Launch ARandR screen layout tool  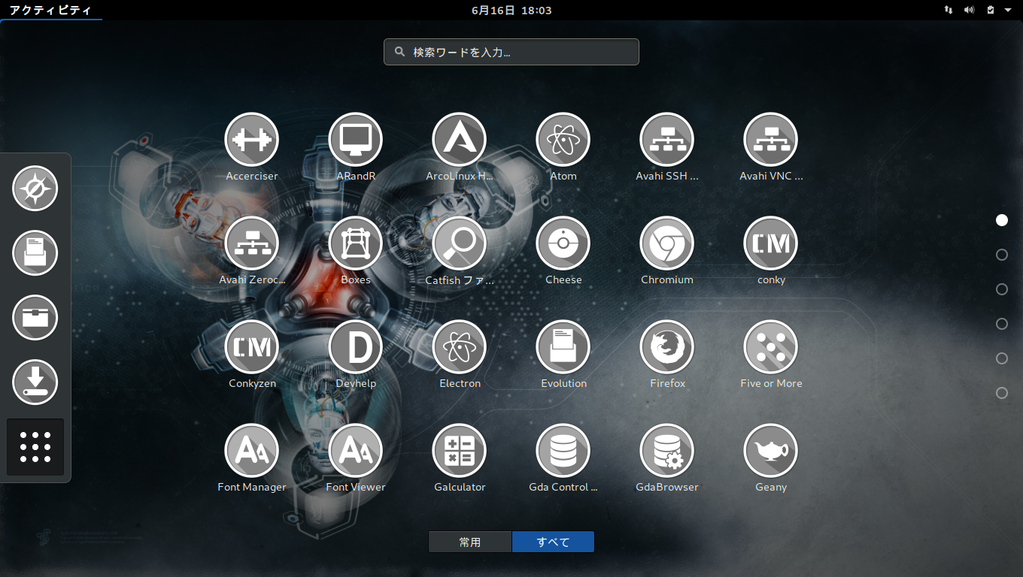click(356, 140)
